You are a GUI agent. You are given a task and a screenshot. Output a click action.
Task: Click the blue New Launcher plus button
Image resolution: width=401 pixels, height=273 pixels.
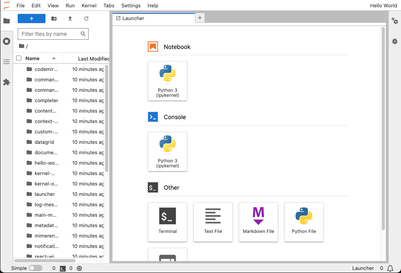32,19
